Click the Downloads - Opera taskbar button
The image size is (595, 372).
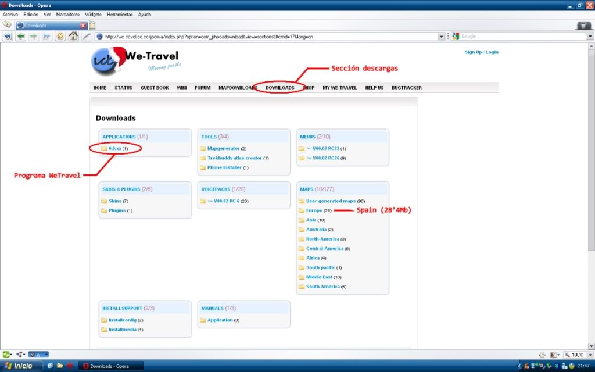coord(111,366)
